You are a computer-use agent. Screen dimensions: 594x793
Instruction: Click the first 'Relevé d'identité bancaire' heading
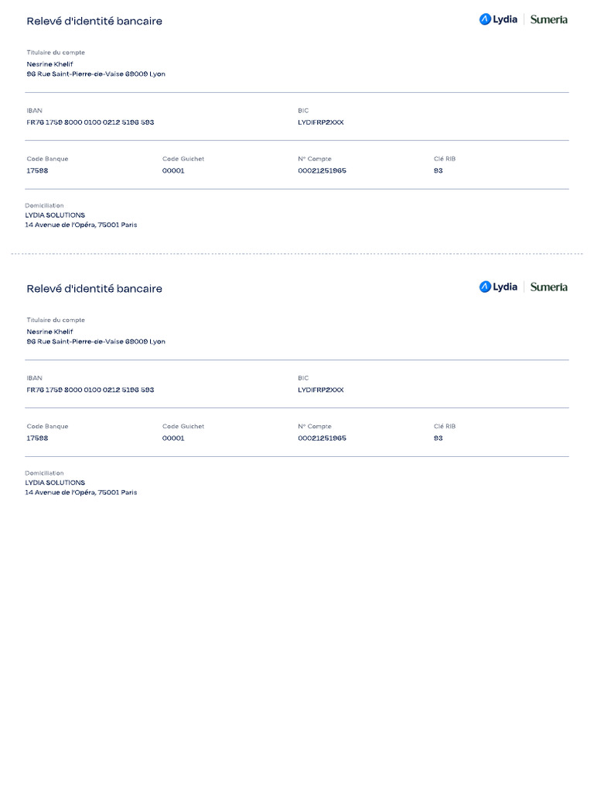point(94,21)
